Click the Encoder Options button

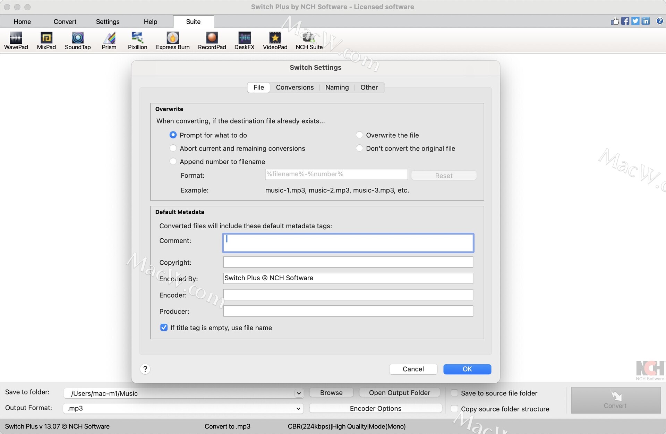click(x=375, y=408)
